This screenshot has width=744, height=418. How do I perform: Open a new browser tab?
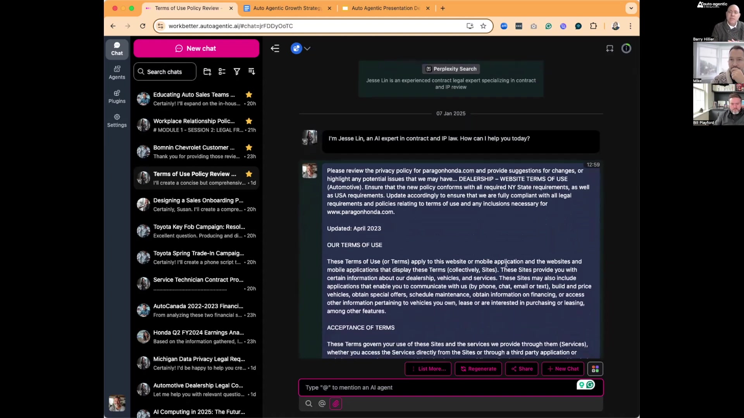(443, 8)
